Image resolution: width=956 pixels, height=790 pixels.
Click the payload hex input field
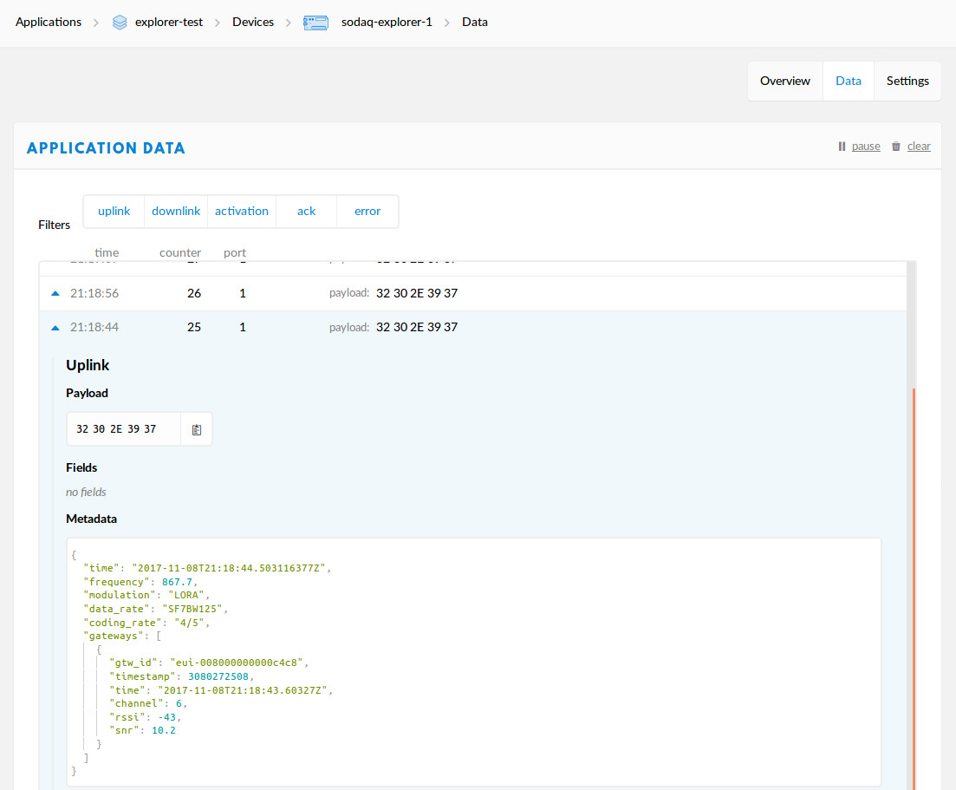[x=124, y=429]
